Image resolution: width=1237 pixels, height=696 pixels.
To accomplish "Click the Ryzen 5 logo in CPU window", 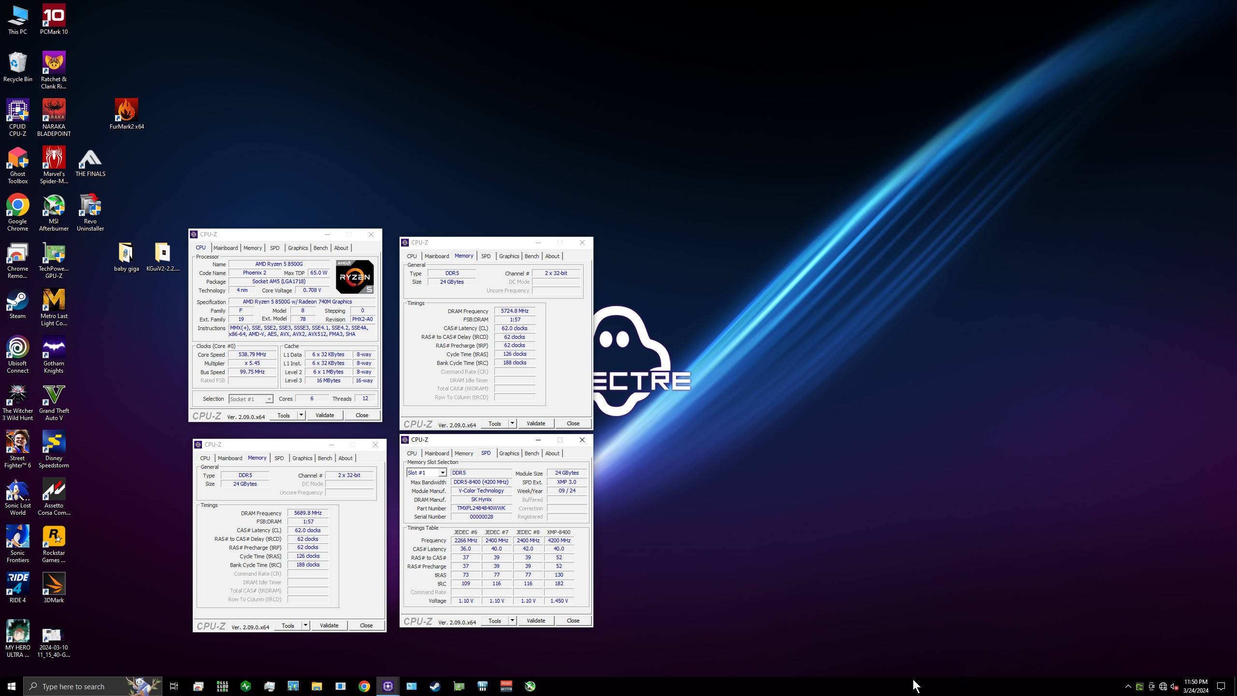I will point(355,277).
